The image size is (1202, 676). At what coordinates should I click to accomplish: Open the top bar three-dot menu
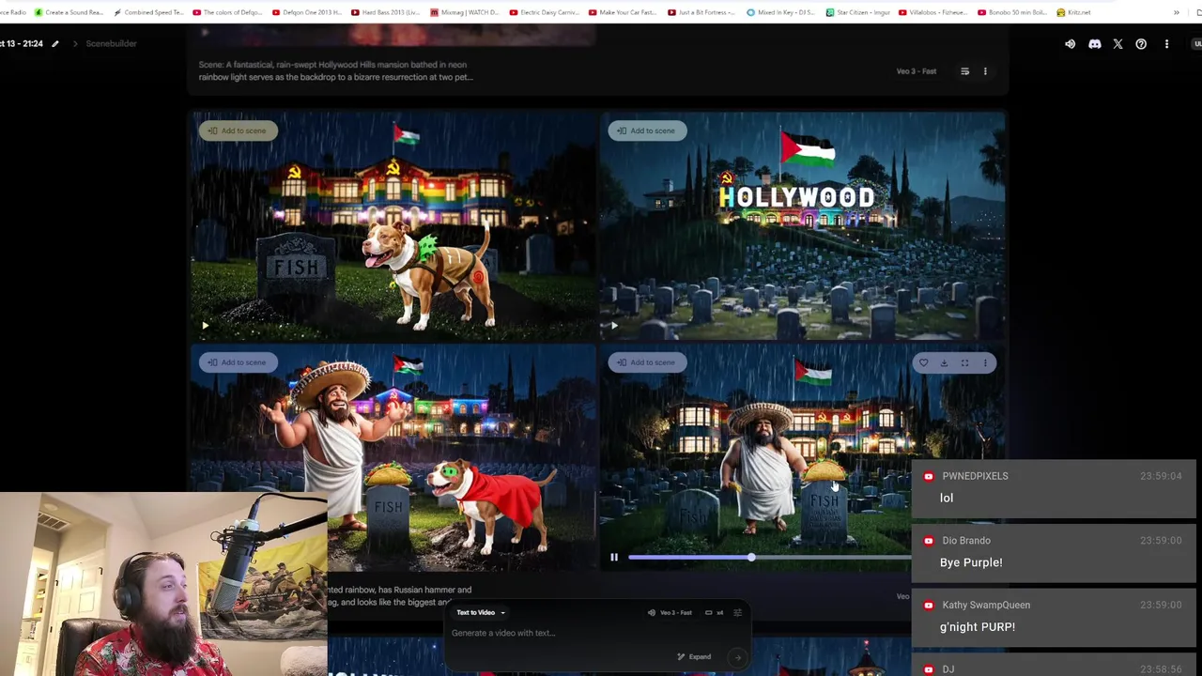pos(1166,44)
